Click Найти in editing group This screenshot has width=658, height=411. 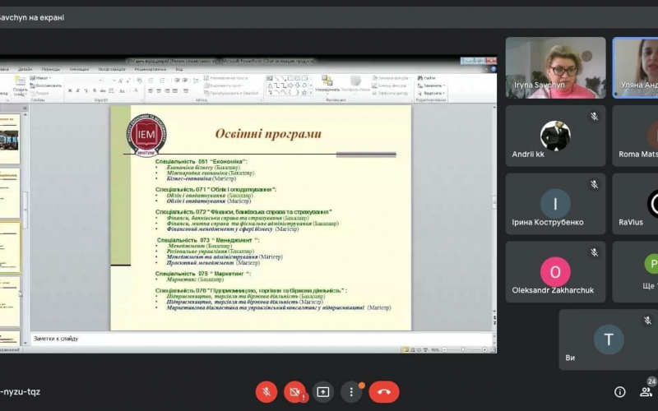[426, 78]
